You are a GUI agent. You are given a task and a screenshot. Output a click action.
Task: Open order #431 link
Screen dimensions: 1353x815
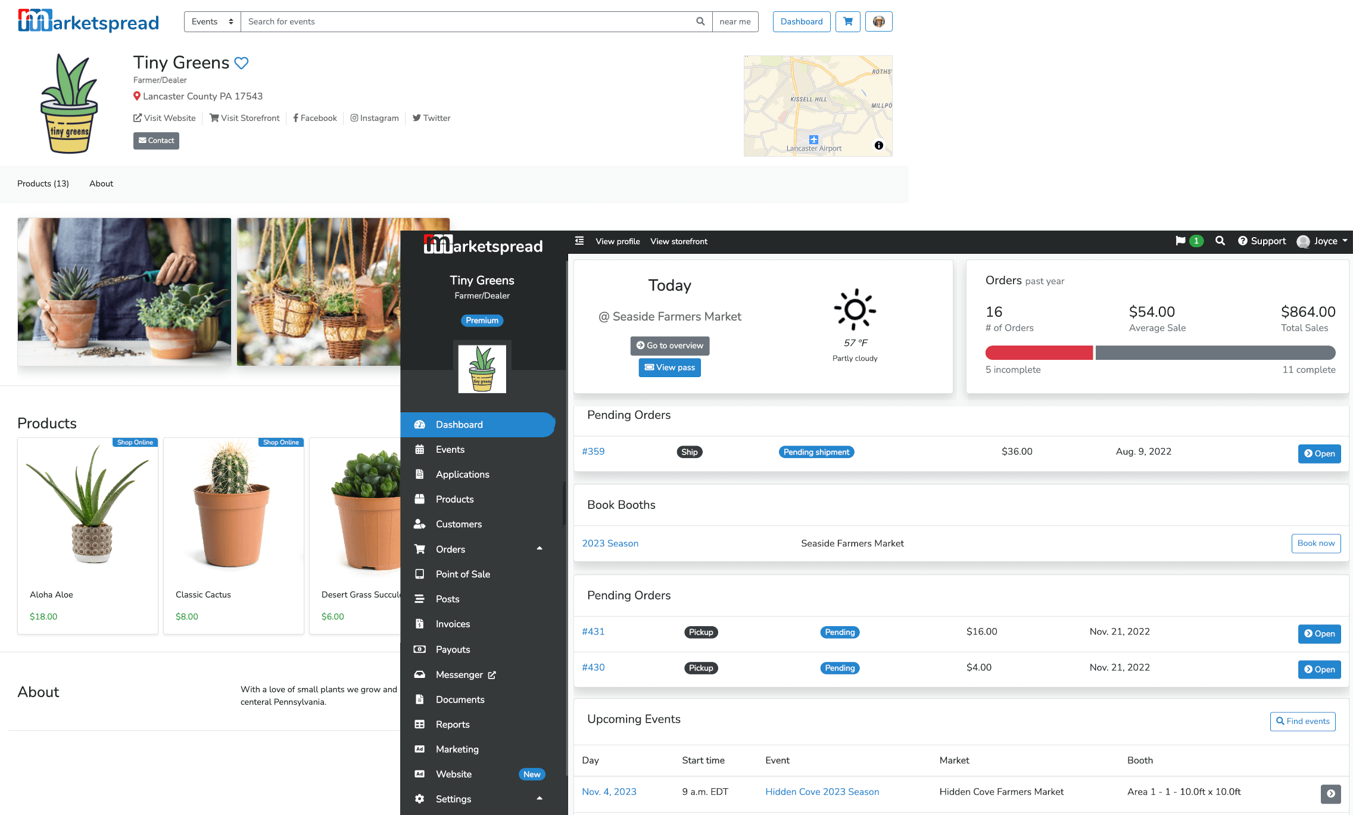(x=593, y=632)
